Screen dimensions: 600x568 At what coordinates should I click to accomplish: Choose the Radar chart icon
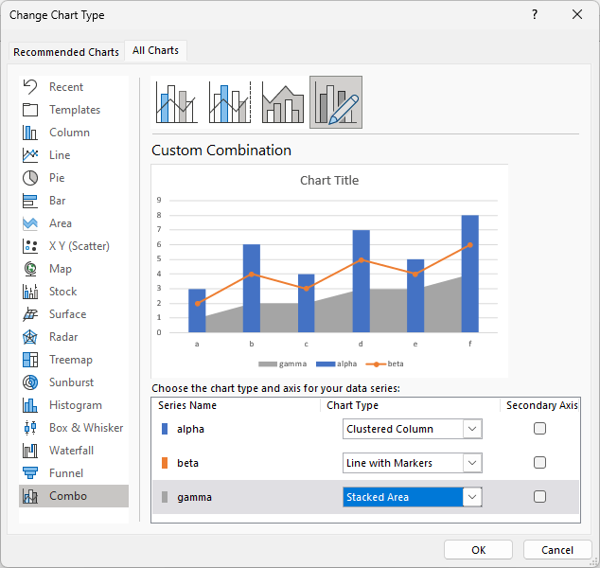click(30, 337)
